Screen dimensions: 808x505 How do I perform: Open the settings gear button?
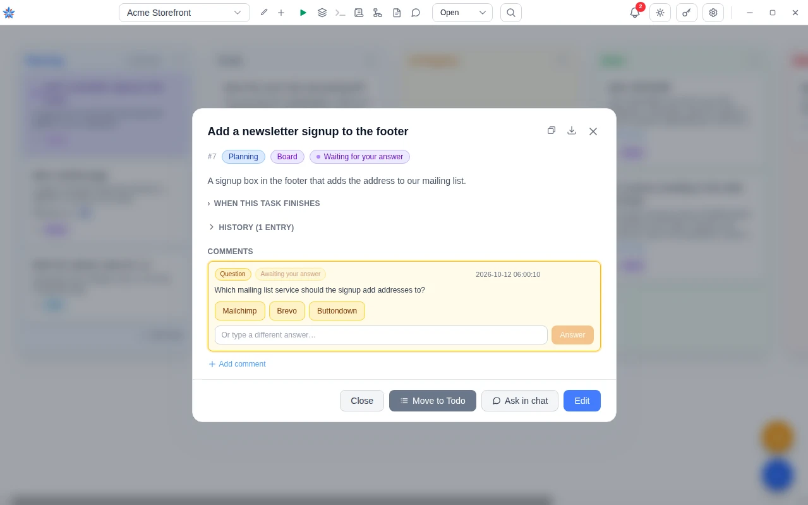tap(713, 13)
